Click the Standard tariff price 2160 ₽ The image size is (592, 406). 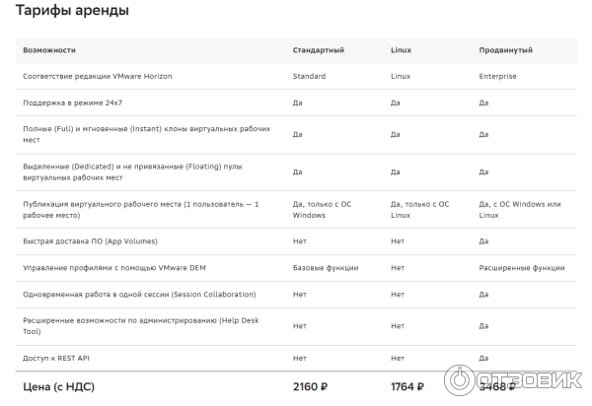(318, 386)
